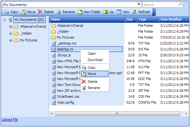Click the Upload File link
The width and height of the screenshot is (190, 127).
tap(10, 120)
